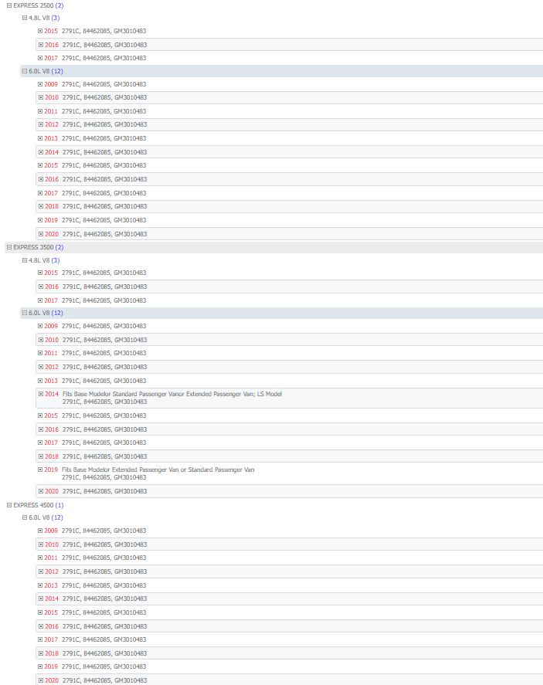Click year 2011 under EXPRESS 4500 6.0L V8
The image size is (543, 685).
(x=51, y=558)
